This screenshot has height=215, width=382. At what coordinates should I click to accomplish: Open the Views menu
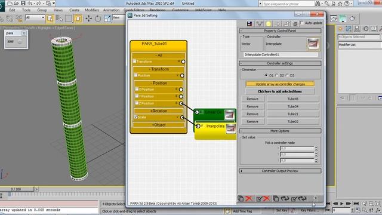(x=58, y=10)
